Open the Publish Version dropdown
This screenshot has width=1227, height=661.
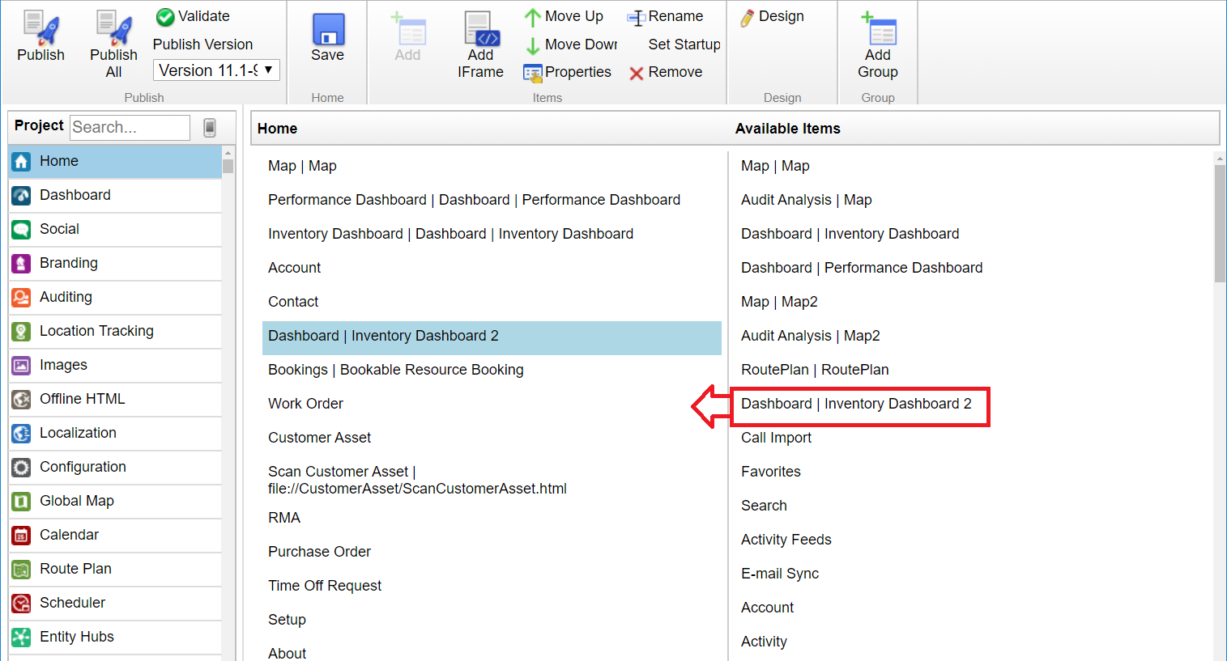coord(216,70)
